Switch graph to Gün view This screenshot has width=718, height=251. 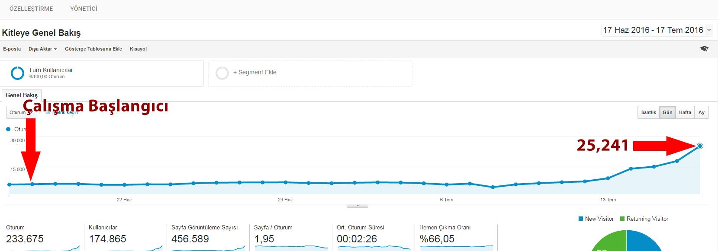click(667, 112)
